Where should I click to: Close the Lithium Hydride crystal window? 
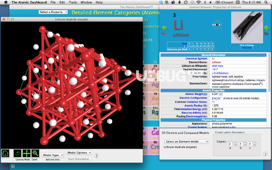tap(4, 19)
